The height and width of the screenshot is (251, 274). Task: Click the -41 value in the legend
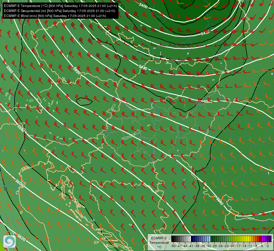pyautogui.click(x=191, y=246)
